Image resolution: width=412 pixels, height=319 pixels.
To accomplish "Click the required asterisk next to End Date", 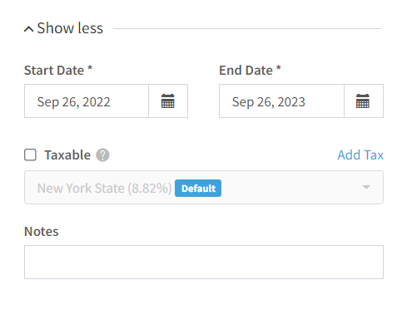I will point(279,68).
